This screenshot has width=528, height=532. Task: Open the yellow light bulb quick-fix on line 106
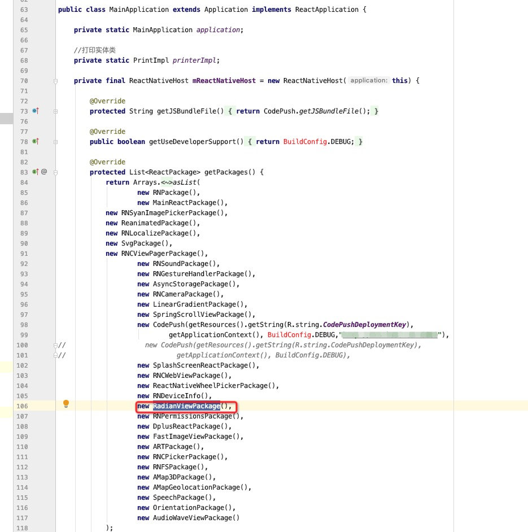coord(66,404)
